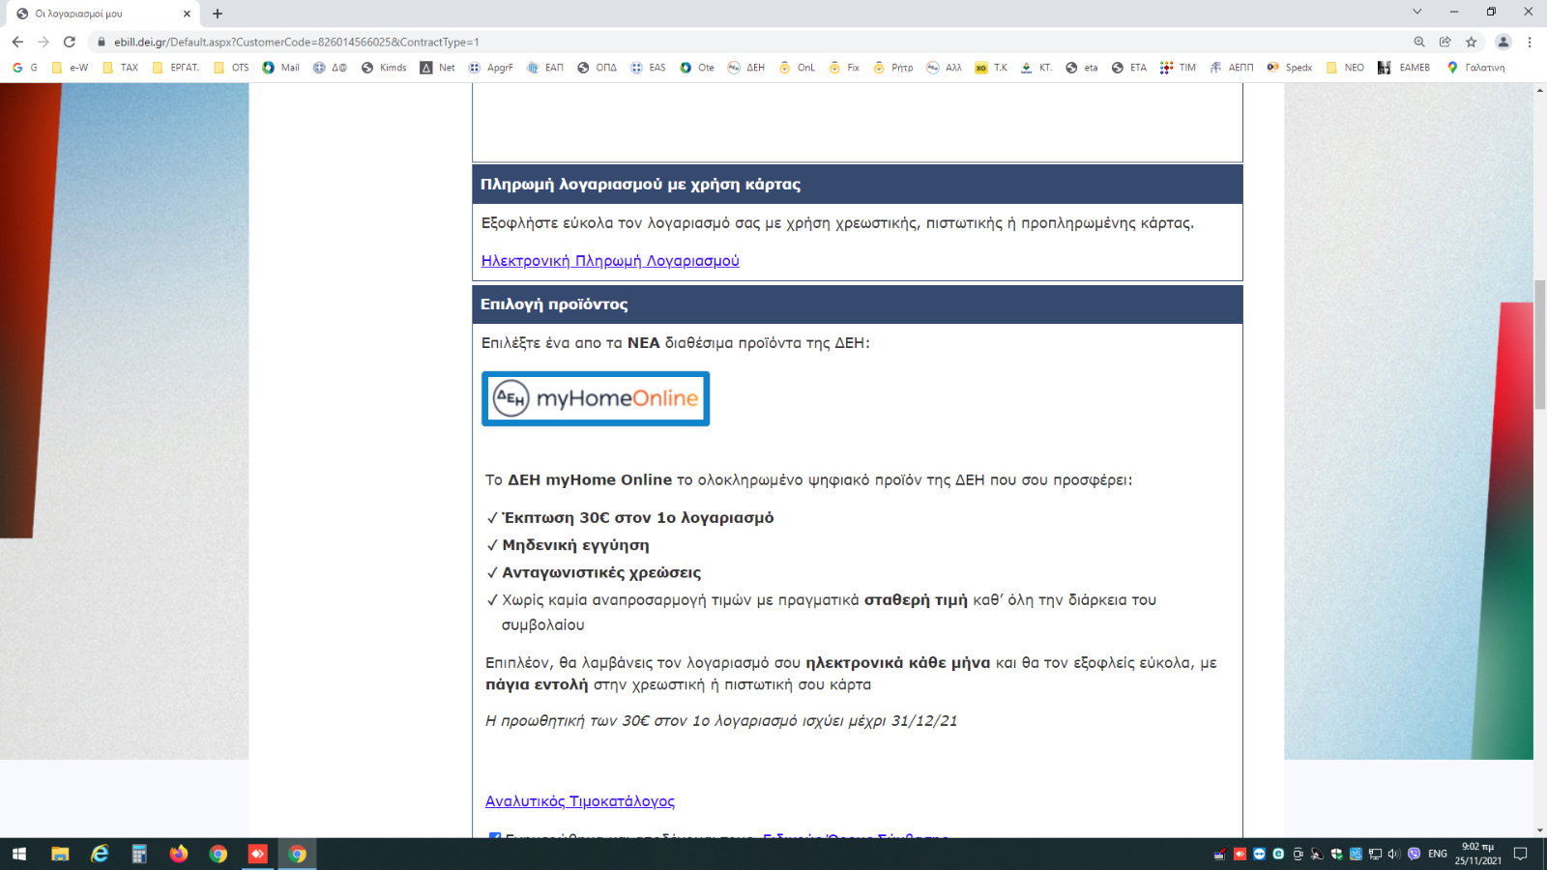This screenshot has width=1547, height=870.
Task: Open the TAX bookmark folder
Action: (120, 68)
